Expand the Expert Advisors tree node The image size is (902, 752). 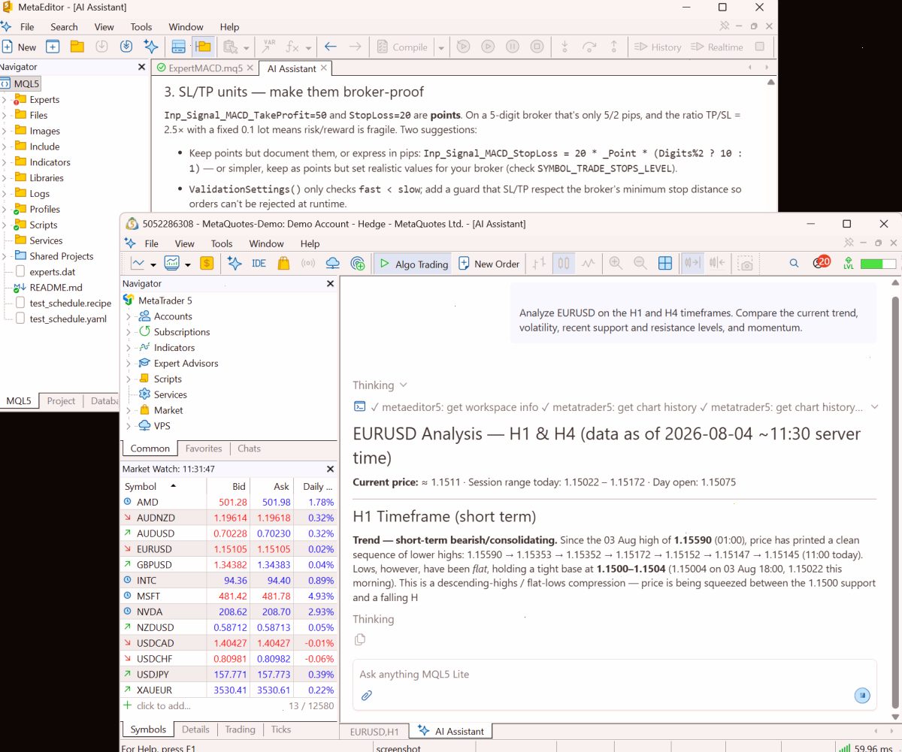pos(129,364)
